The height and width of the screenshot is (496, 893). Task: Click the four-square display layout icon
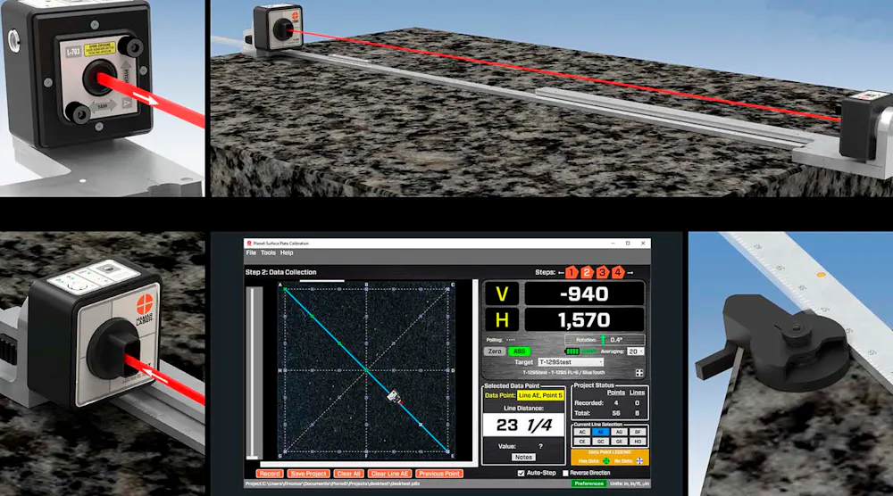pos(639,373)
